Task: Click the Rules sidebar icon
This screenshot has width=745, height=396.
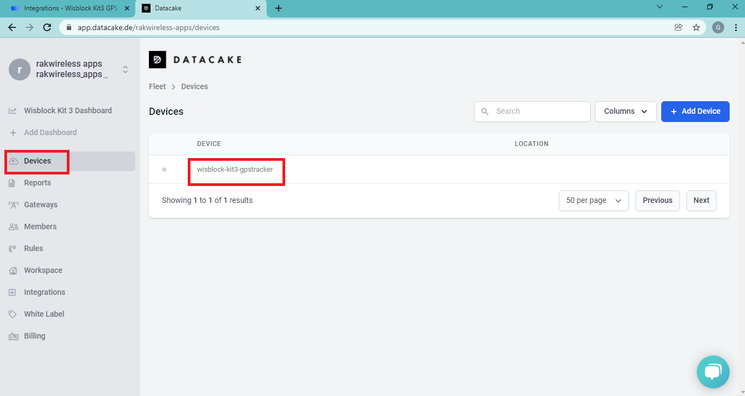Action: [13, 249]
